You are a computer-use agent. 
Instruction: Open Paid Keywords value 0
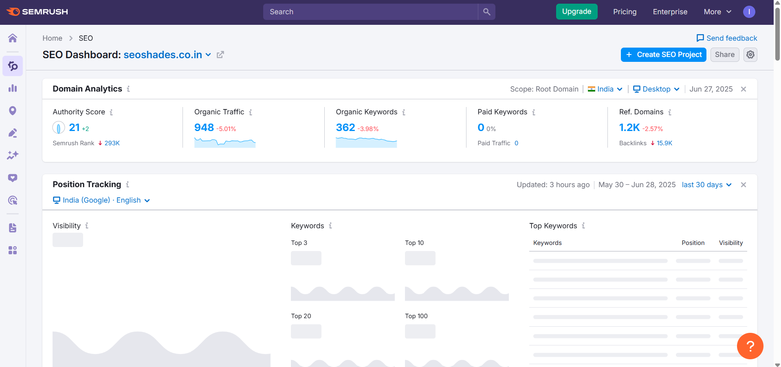tap(481, 128)
